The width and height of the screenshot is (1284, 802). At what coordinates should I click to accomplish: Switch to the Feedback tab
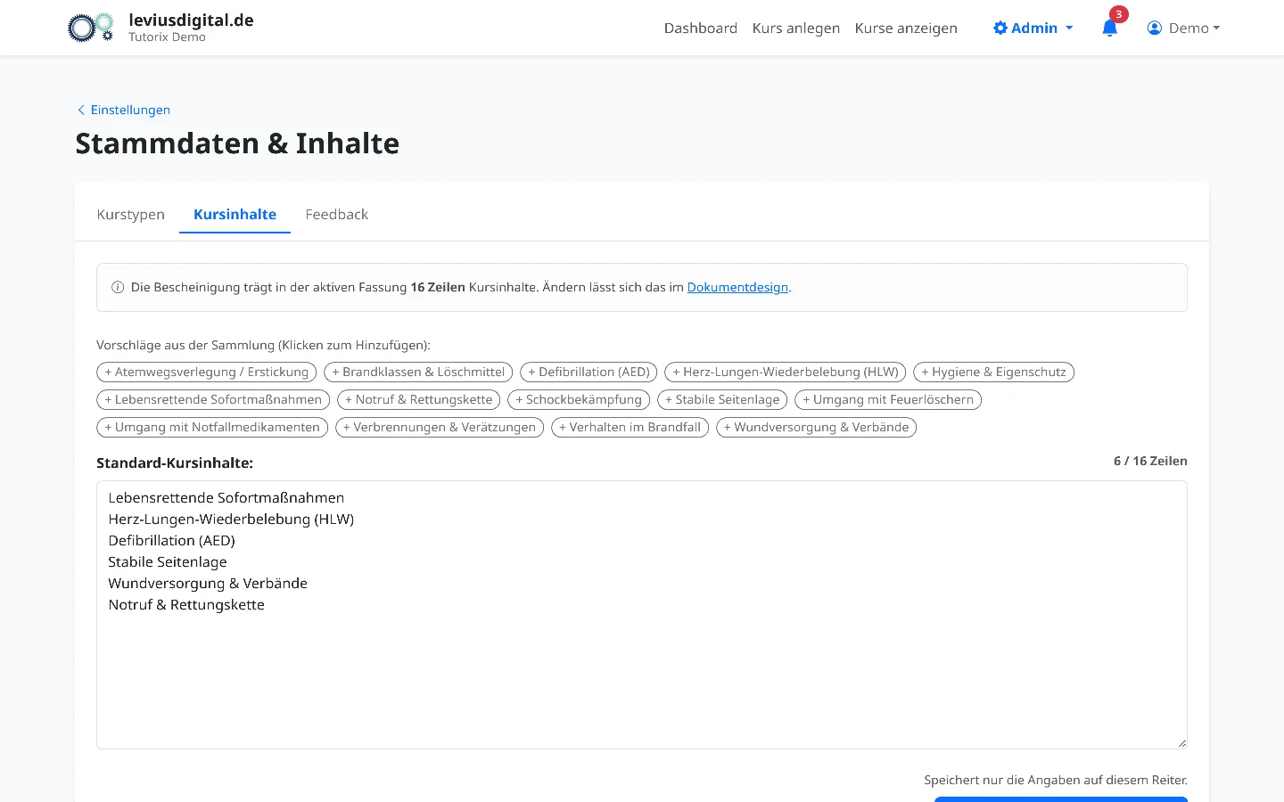coord(337,214)
